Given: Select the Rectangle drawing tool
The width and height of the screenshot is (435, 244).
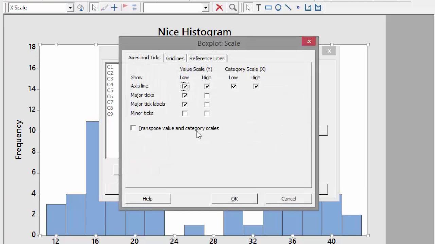Looking at the screenshot, I should point(268,7).
